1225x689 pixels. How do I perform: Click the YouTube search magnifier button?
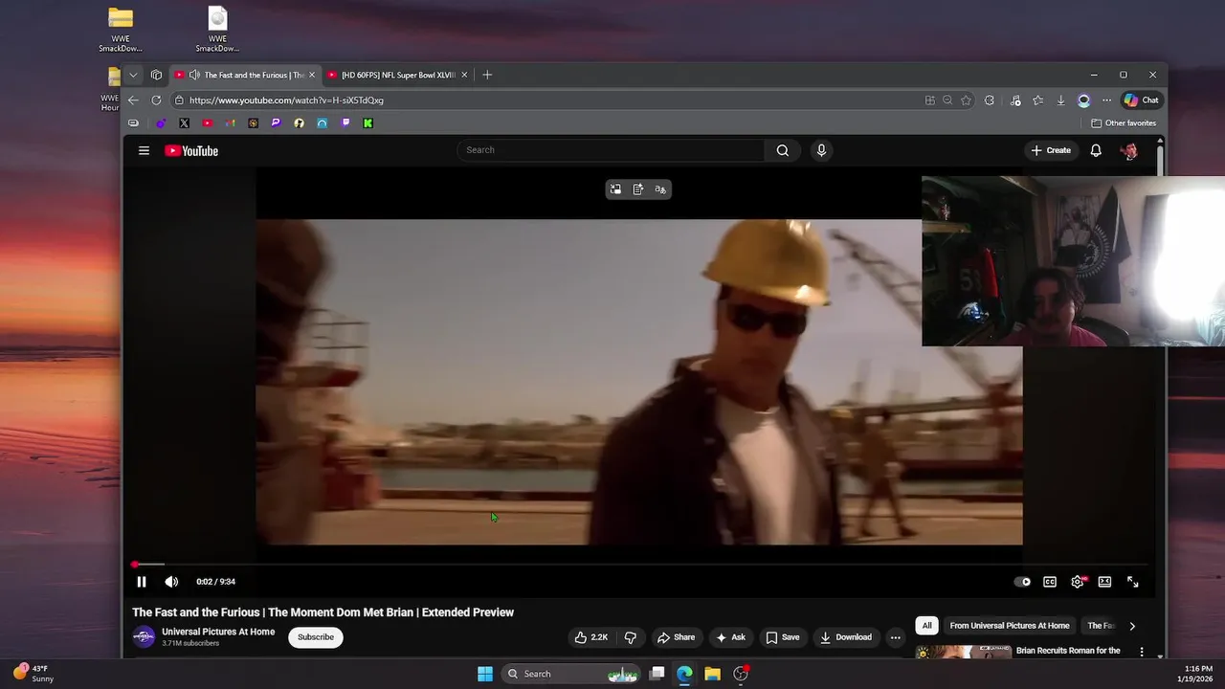pos(783,150)
